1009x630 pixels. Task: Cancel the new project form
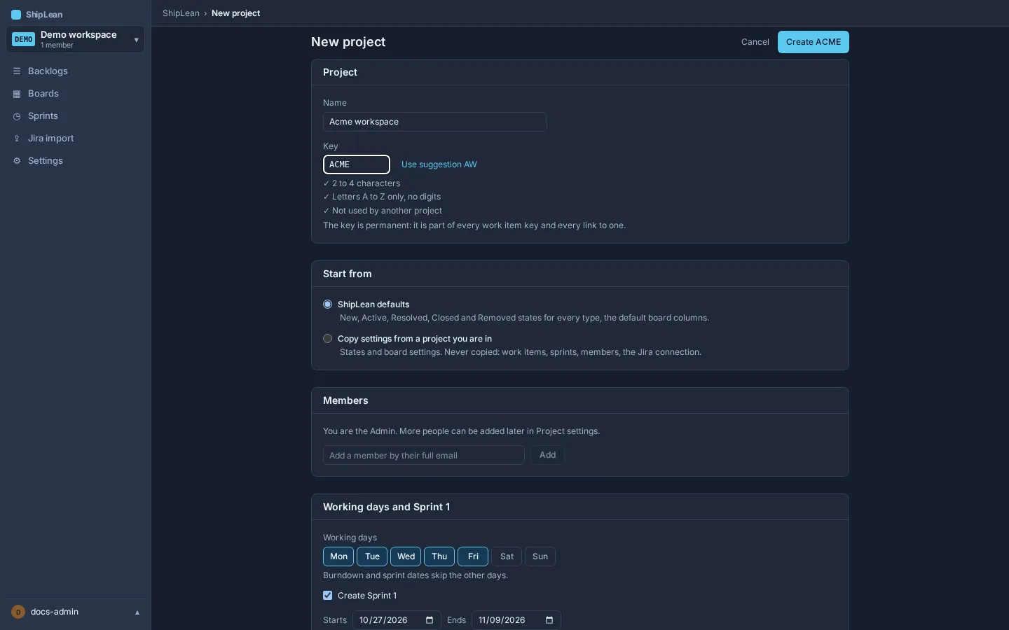pos(755,42)
